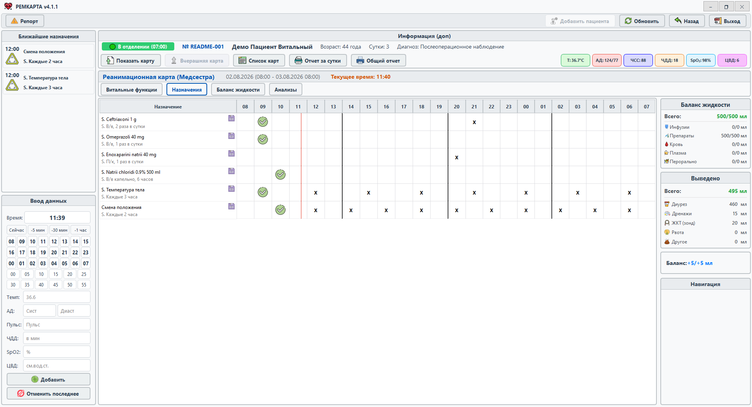
Task: Click the РЕМКАРТА heart logo in the title bar
Action: (x=8, y=6)
